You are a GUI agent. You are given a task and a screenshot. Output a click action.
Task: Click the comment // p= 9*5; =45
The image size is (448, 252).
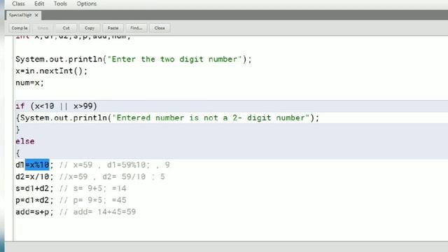93,200
